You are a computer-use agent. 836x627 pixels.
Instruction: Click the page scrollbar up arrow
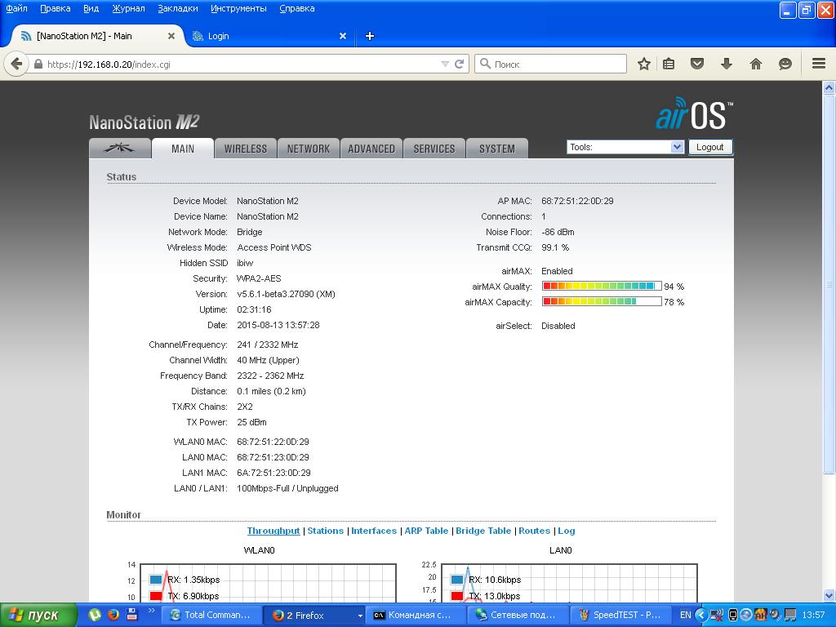tap(829, 88)
